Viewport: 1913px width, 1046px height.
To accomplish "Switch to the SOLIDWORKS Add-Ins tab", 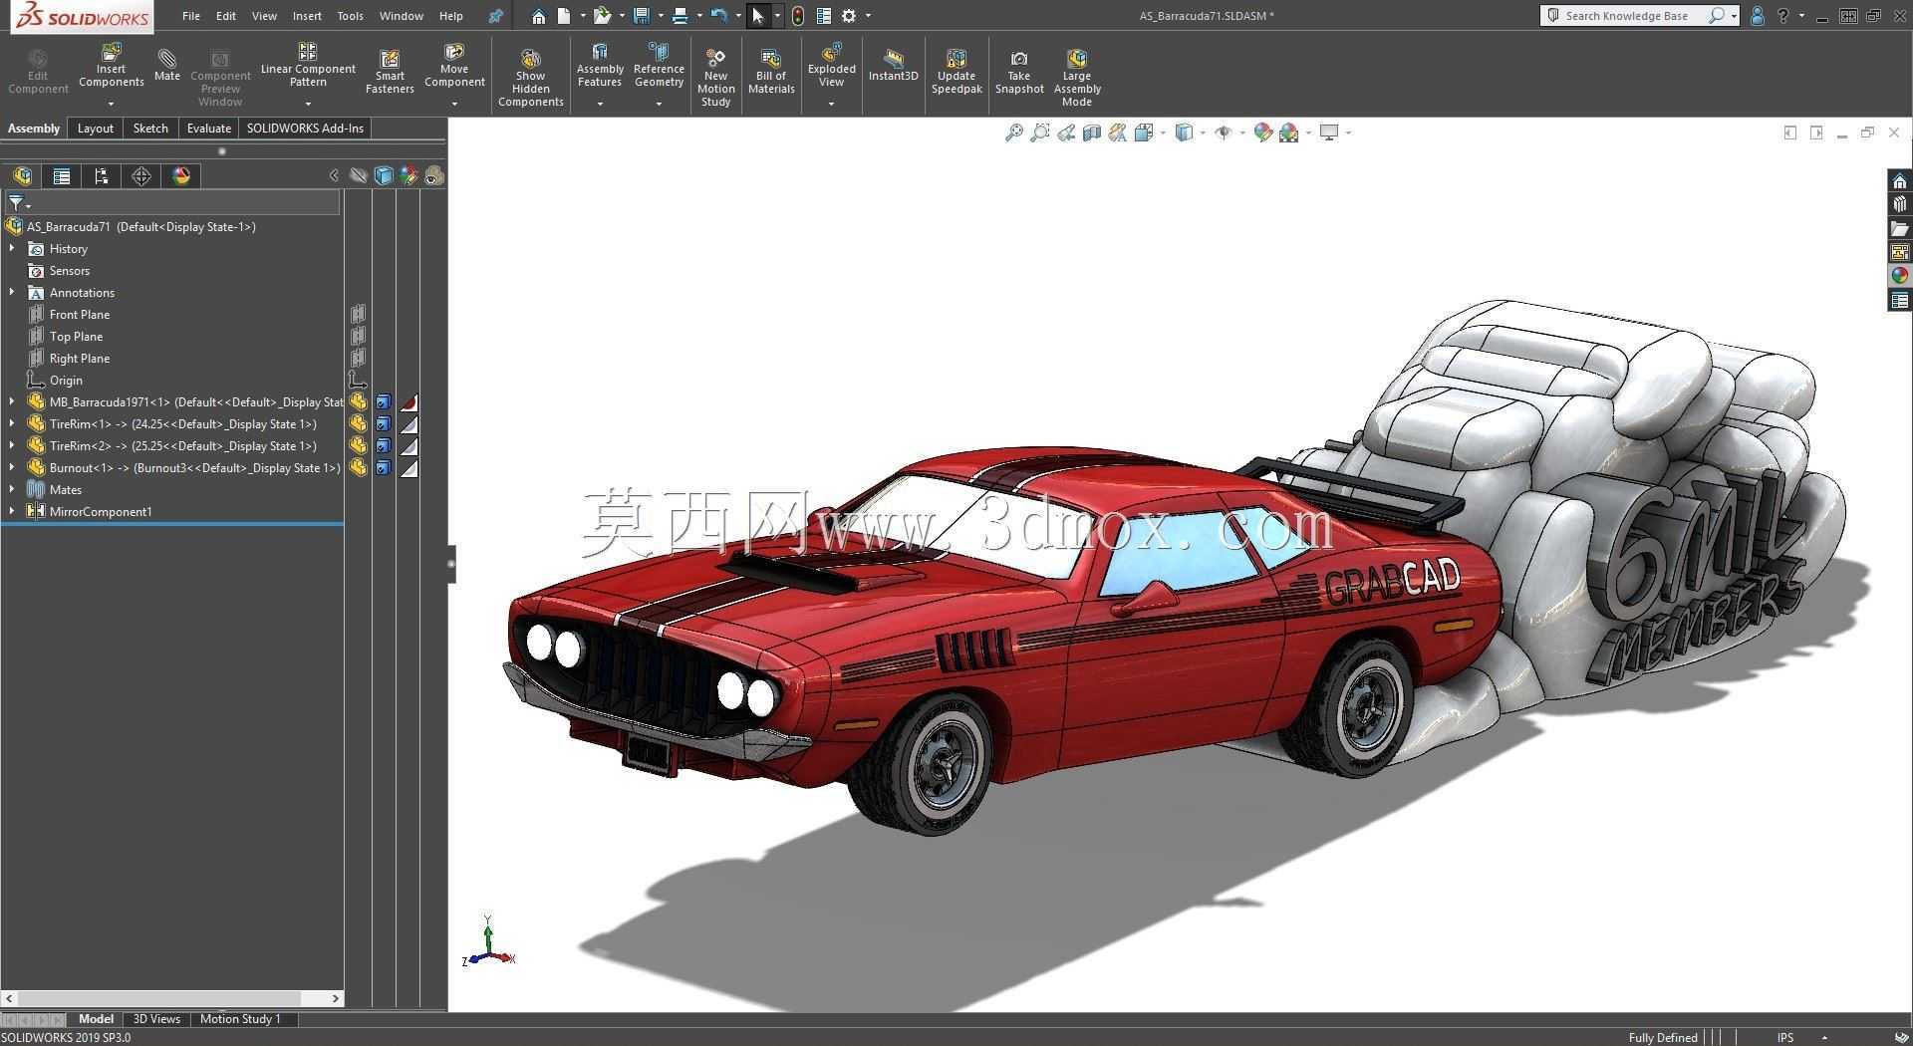I will point(305,129).
